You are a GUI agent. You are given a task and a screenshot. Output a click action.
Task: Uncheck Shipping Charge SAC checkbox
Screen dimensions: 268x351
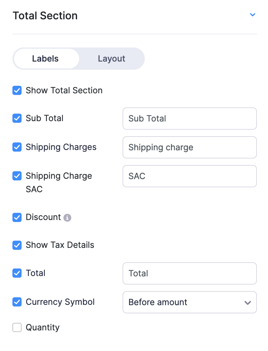click(17, 176)
